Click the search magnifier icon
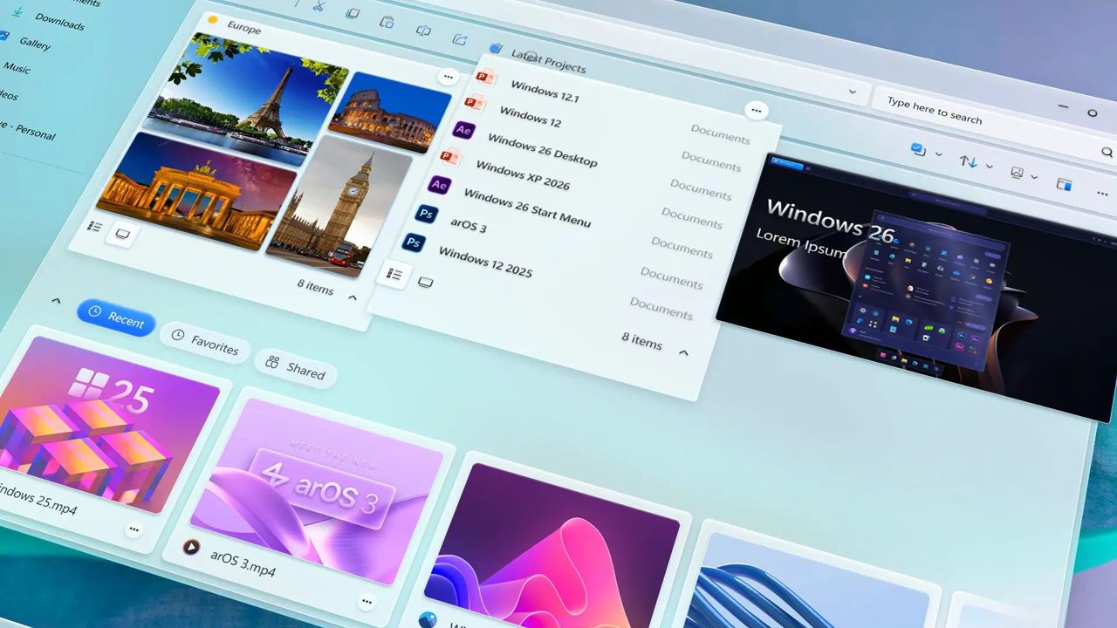Image resolution: width=1117 pixels, height=628 pixels. click(1107, 151)
